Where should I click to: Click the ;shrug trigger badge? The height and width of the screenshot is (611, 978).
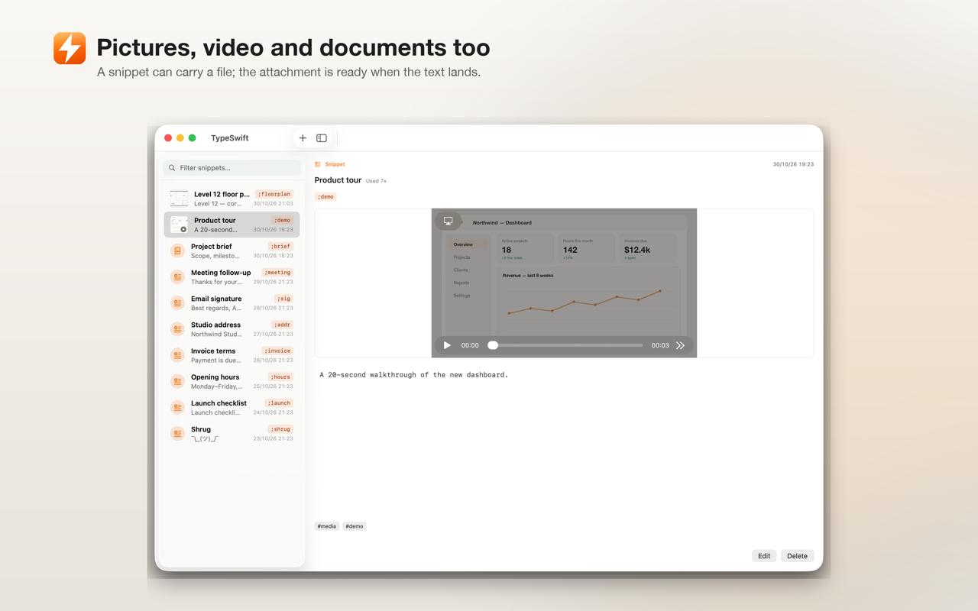(x=280, y=429)
